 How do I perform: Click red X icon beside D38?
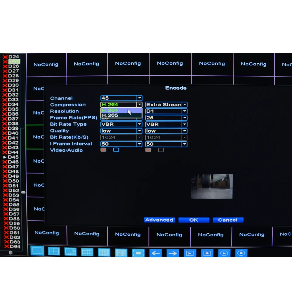5,124
